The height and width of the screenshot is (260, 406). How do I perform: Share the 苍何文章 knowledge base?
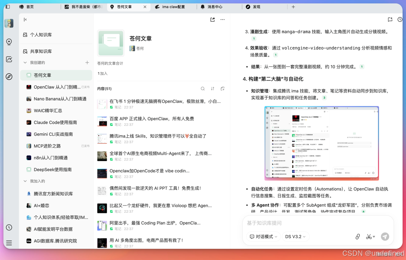[212, 20]
